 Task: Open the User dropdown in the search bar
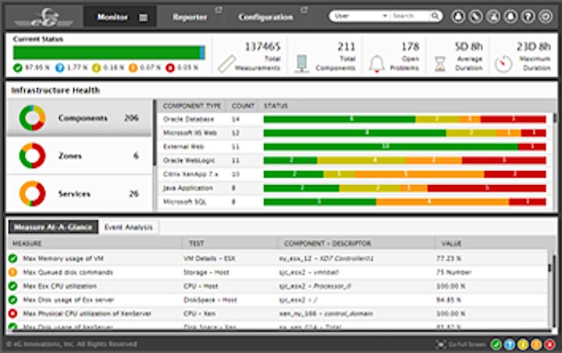click(360, 16)
